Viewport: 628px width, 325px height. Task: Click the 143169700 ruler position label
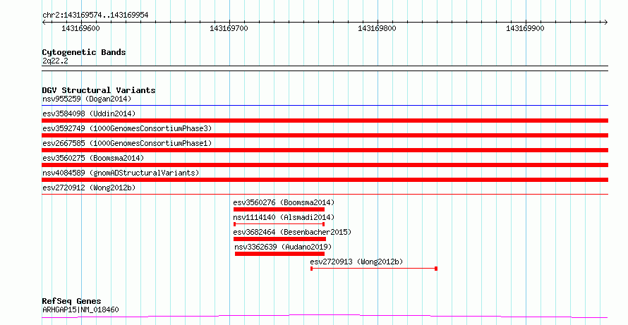[229, 28]
